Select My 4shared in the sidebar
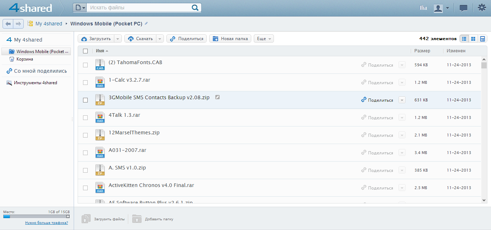 [24, 40]
